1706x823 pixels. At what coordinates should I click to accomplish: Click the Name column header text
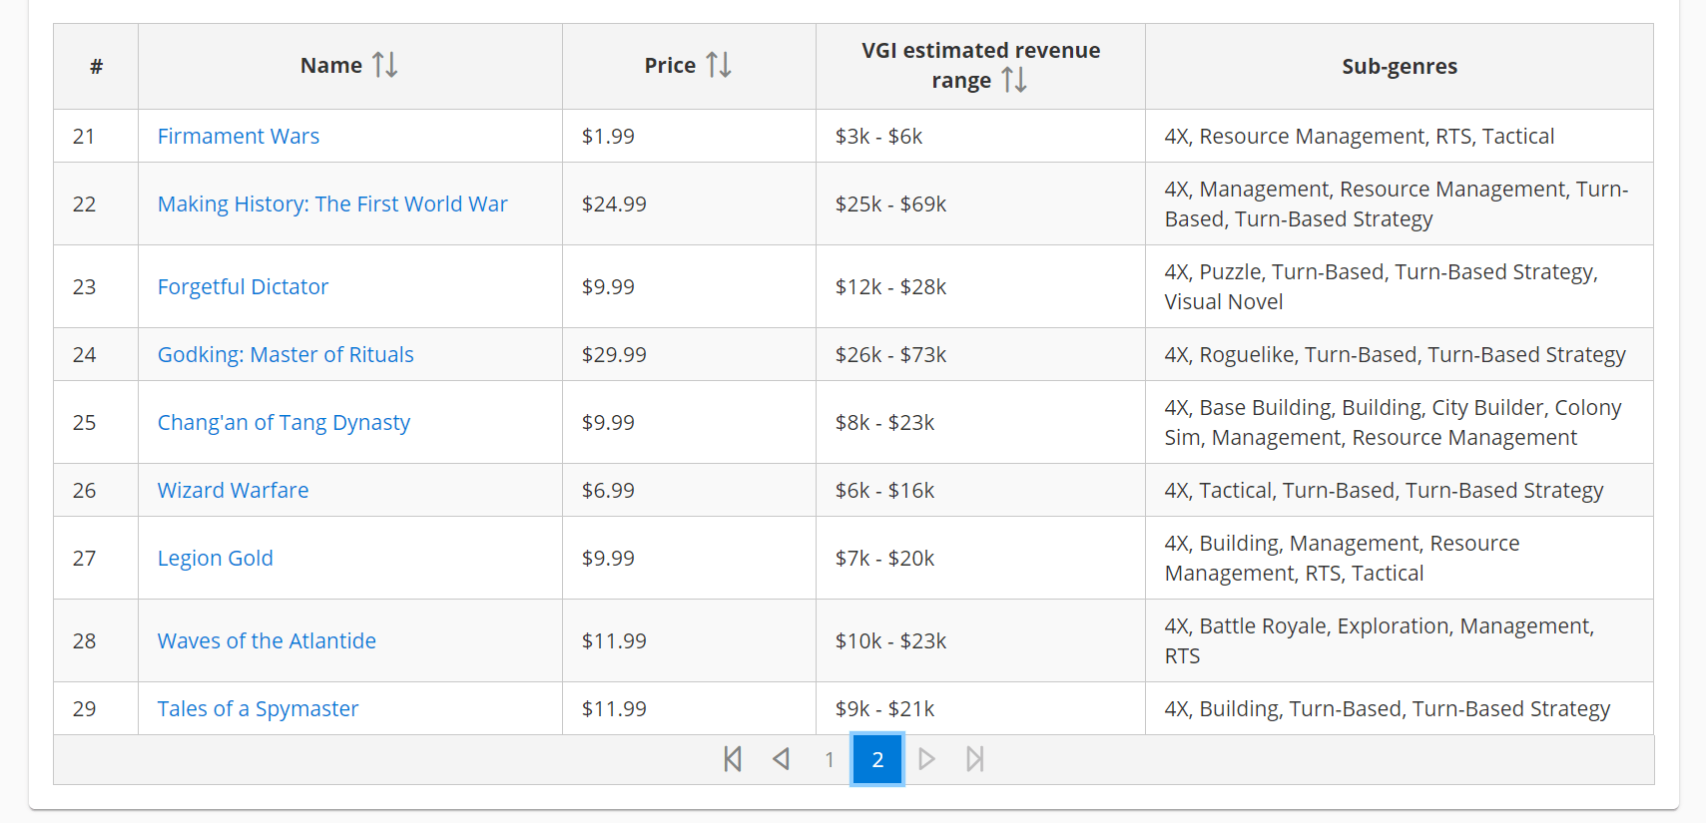(x=331, y=65)
